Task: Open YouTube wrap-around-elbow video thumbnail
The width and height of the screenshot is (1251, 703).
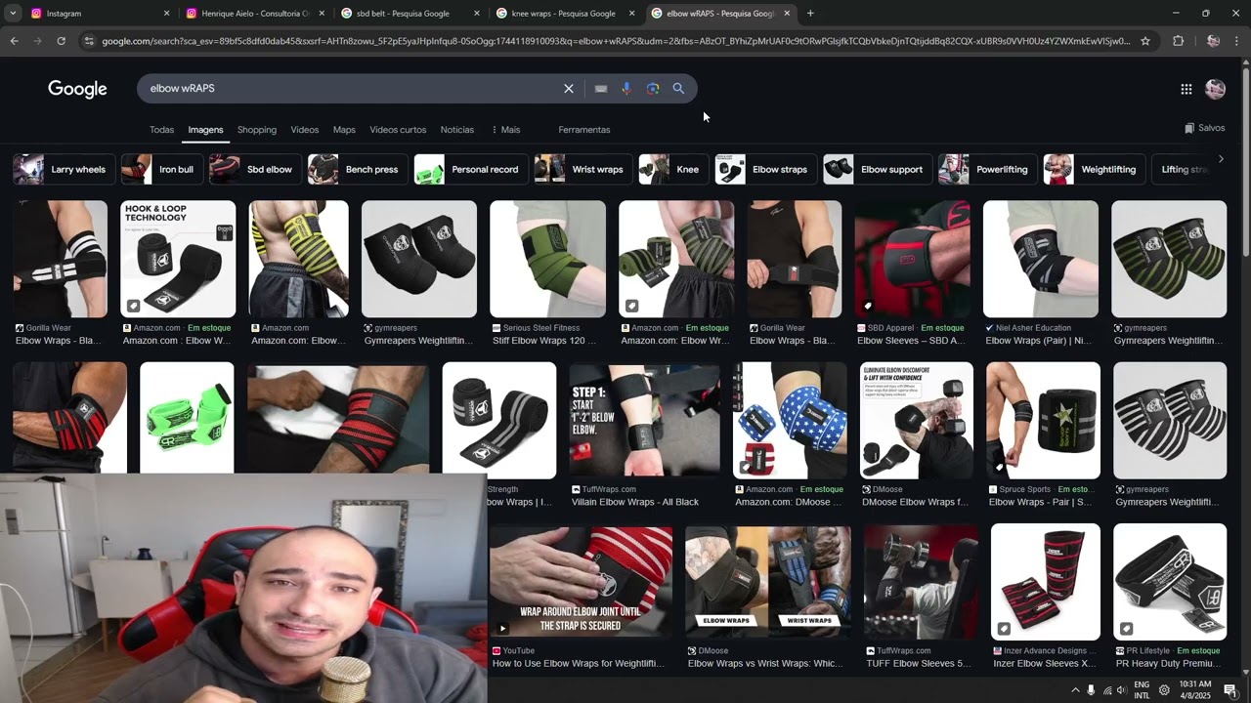Action: pos(581,582)
